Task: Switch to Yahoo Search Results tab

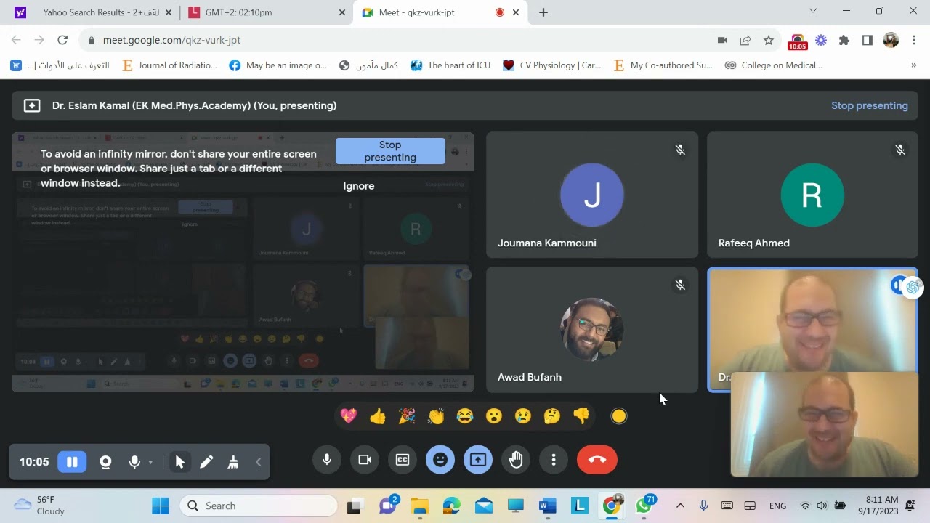Action: point(94,12)
